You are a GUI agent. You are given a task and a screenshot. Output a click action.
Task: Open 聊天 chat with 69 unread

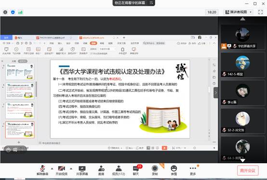pyautogui.click(x=136, y=170)
